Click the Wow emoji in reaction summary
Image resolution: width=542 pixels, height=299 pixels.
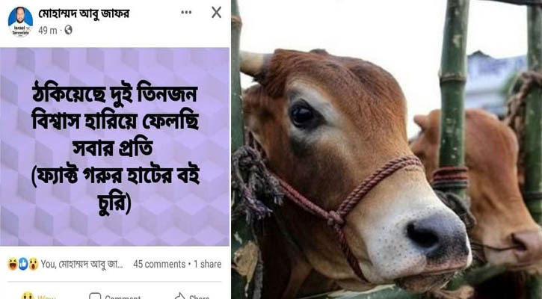click(x=33, y=264)
